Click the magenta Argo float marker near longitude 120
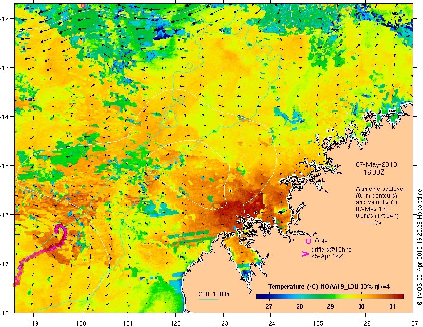Viewport: 423px width, 327px height. point(83,5)
